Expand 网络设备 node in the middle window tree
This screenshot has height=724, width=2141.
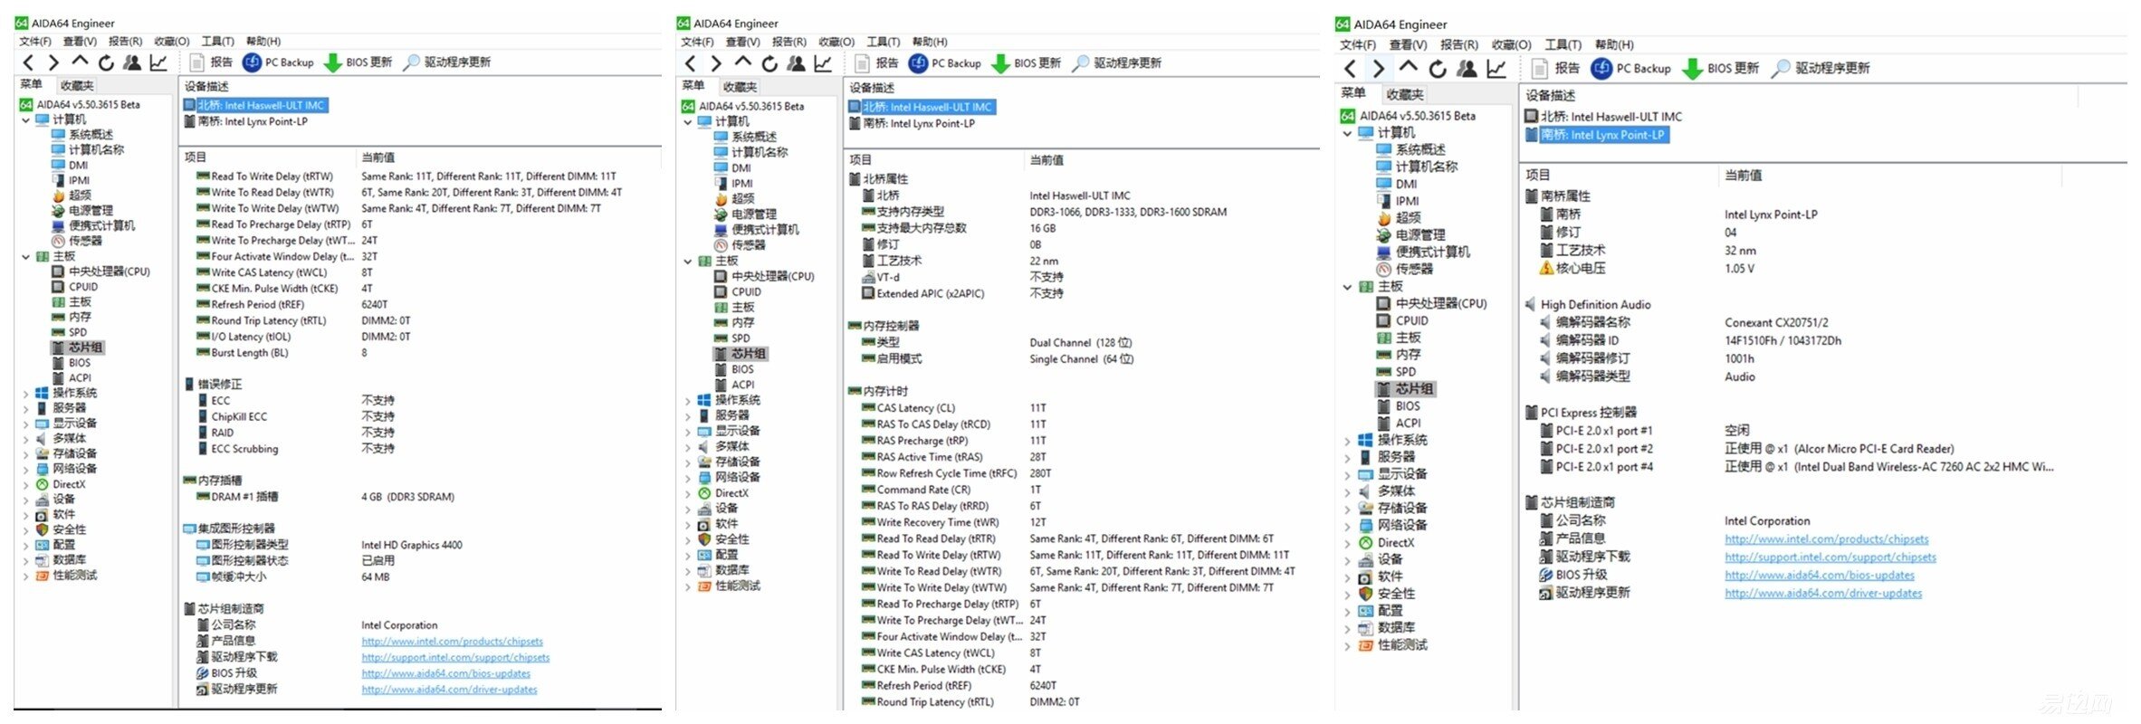point(688,477)
